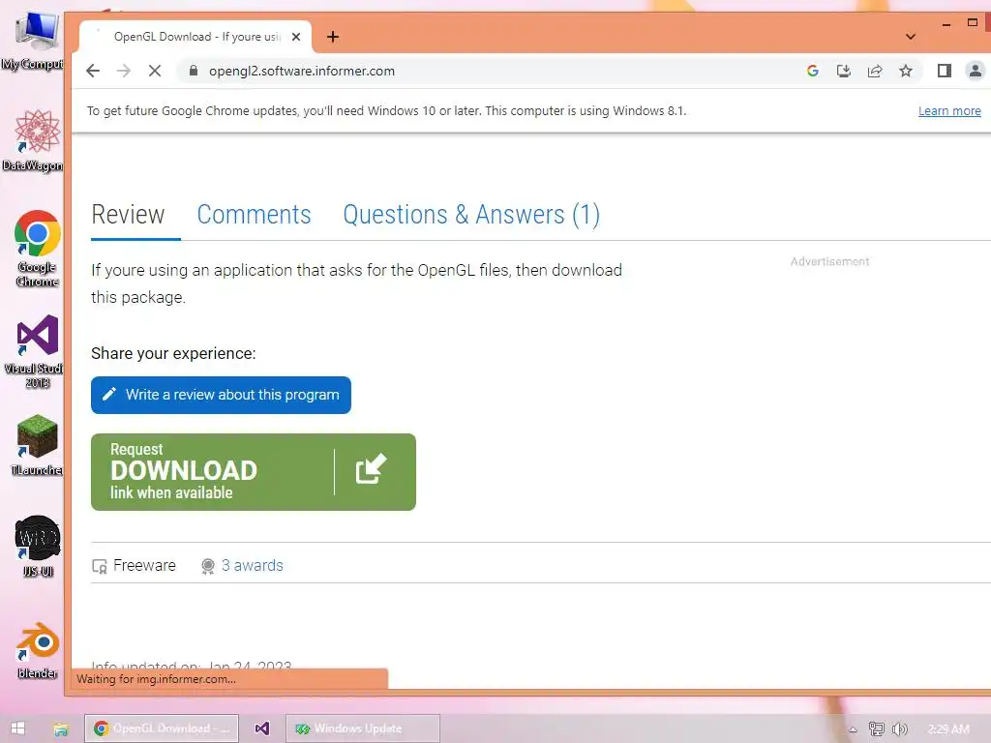Open My Computer desktop icon
This screenshot has width=991, height=743.
(x=37, y=41)
